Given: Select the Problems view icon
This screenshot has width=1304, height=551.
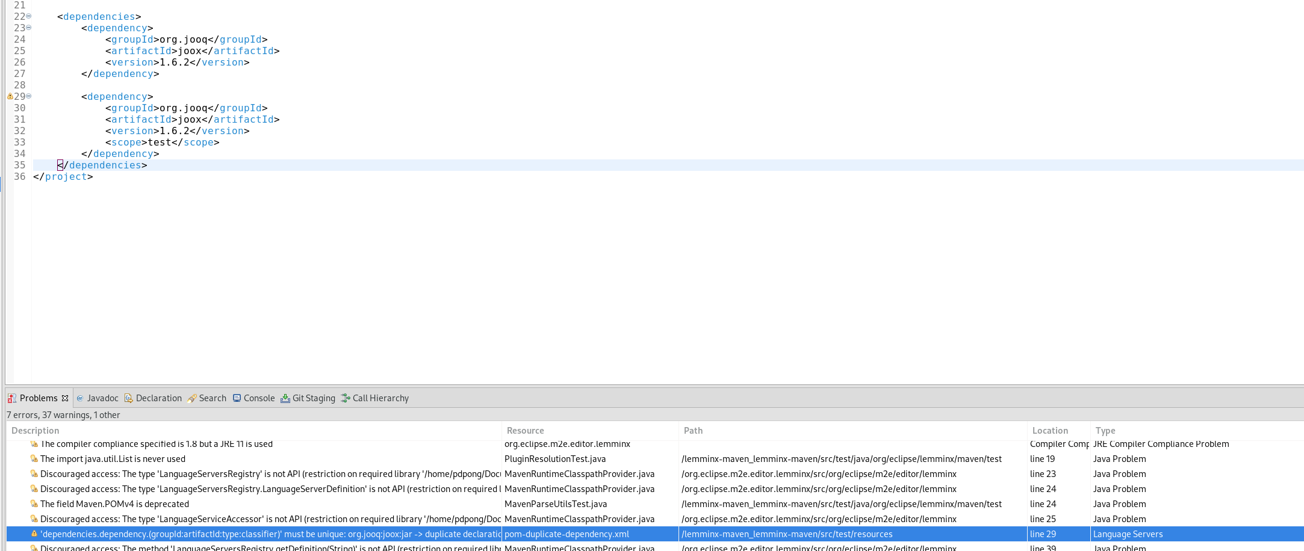Looking at the screenshot, I should tap(13, 398).
